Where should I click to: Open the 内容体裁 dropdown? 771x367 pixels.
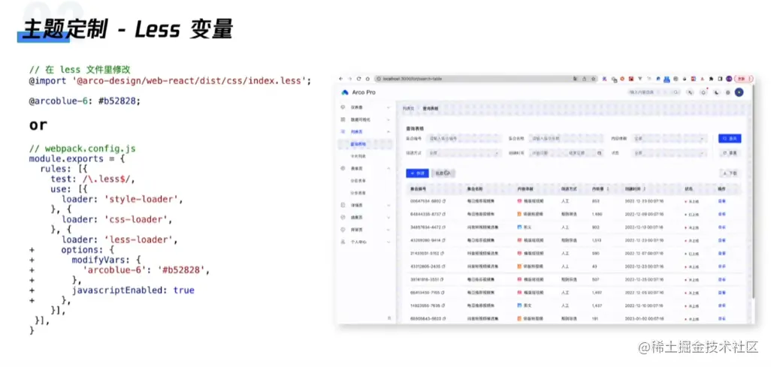coord(670,139)
